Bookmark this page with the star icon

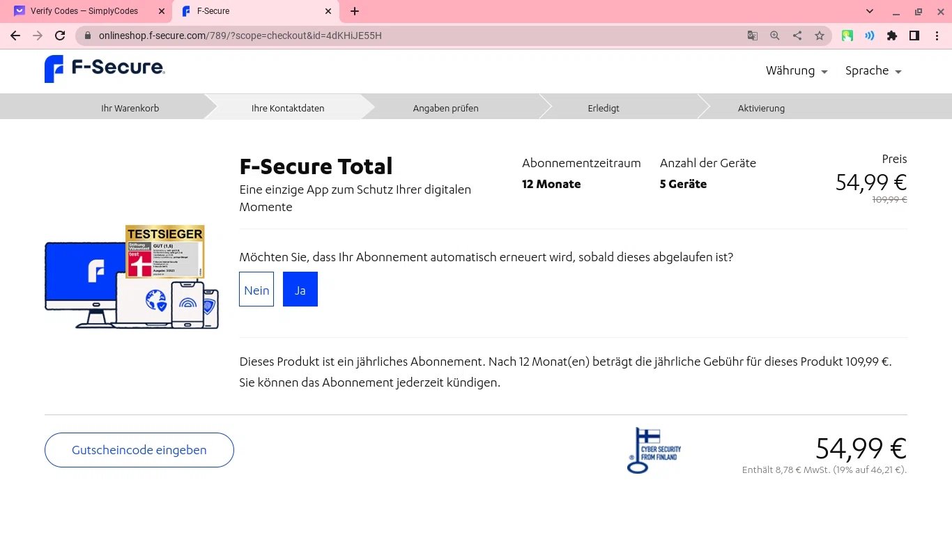point(820,36)
